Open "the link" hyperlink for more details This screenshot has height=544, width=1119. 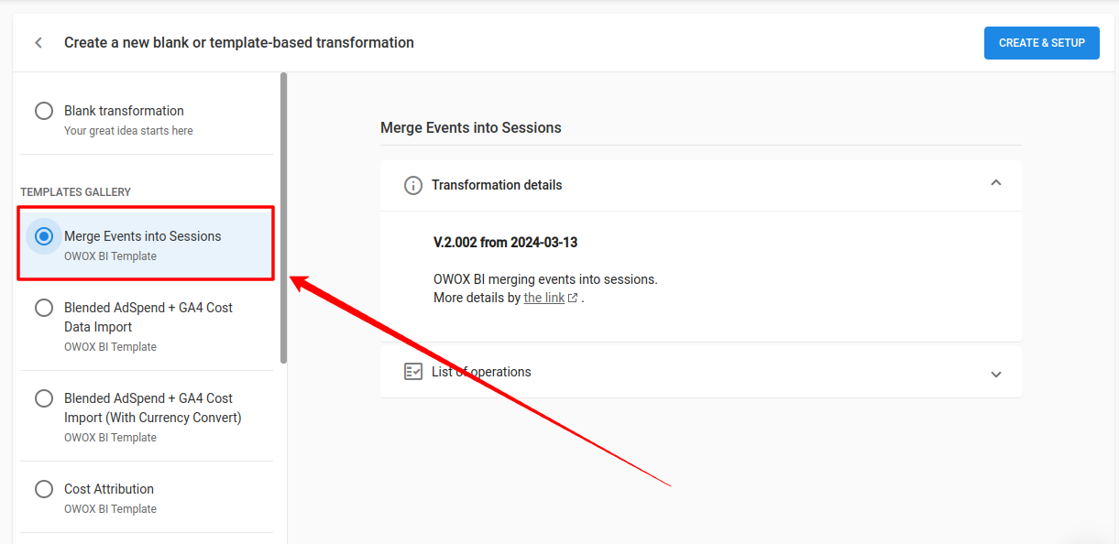click(x=544, y=297)
